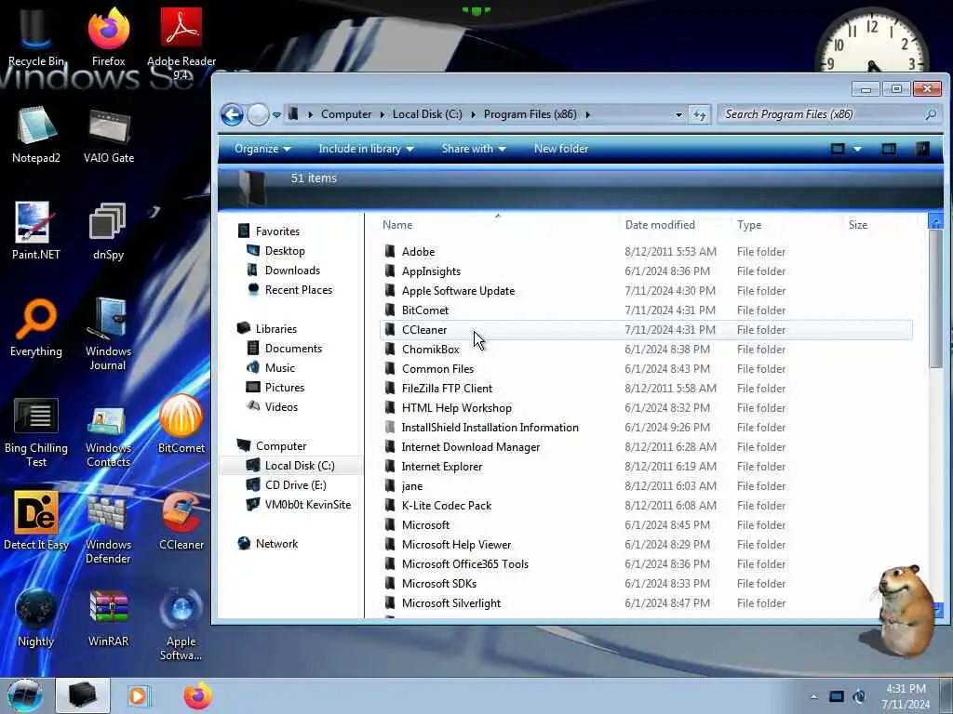The image size is (953, 714).
Task: Open previous locations dropdown in address bar
Action: click(678, 114)
